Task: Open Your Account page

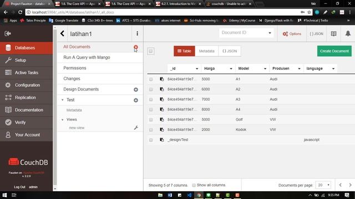Action: (x=26, y=135)
